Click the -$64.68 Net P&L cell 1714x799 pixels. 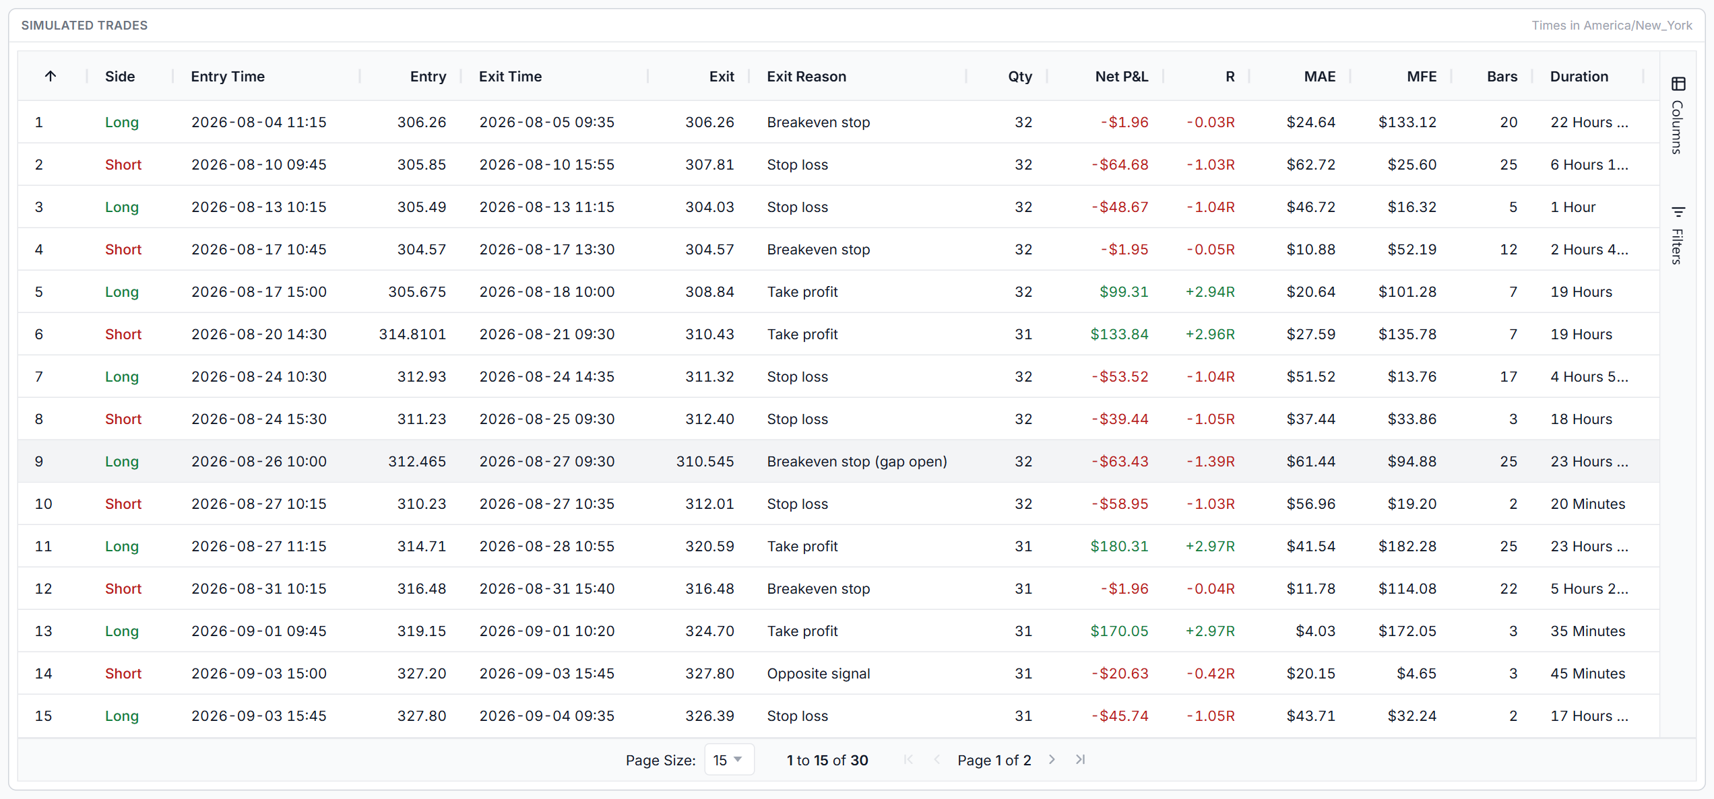1120,165
